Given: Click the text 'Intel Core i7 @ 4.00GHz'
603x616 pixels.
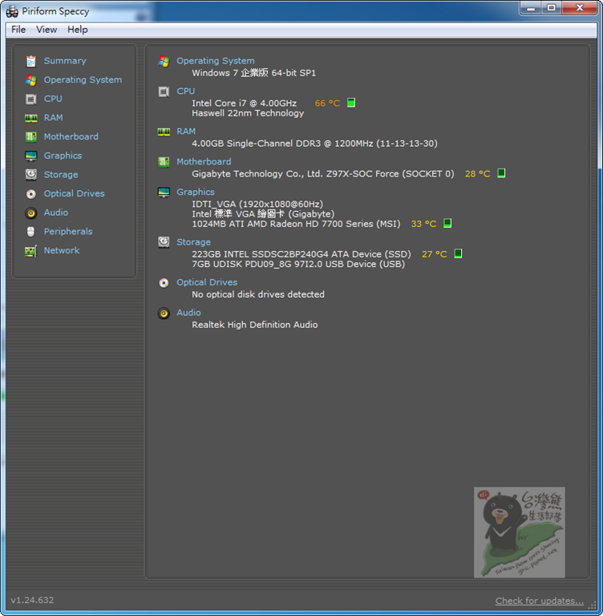Looking at the screenshot, I should coord(244,103).
